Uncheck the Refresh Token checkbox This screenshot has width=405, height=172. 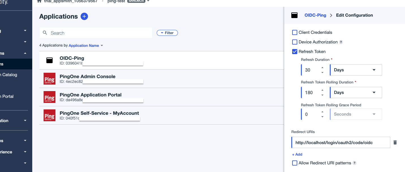click(x=295, y=52)
